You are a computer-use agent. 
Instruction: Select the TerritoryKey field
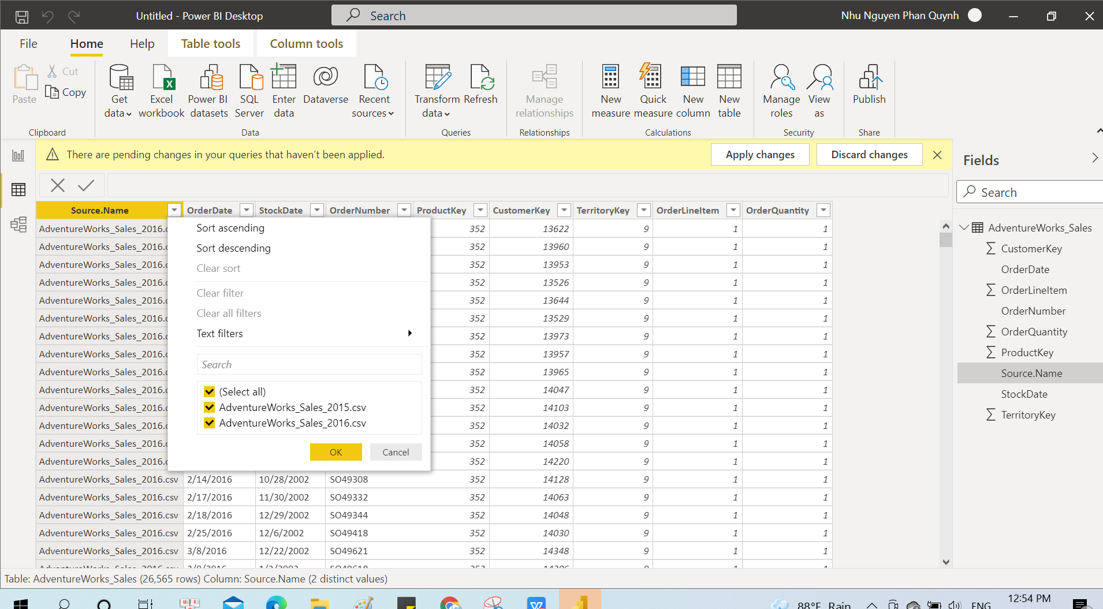coord(1028,415)
